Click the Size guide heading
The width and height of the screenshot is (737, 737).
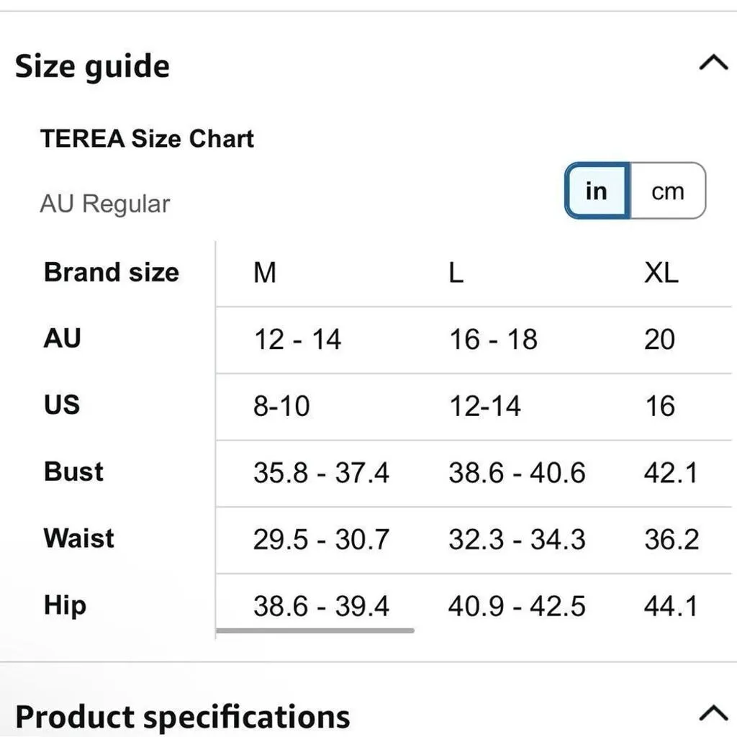point(92,66)
